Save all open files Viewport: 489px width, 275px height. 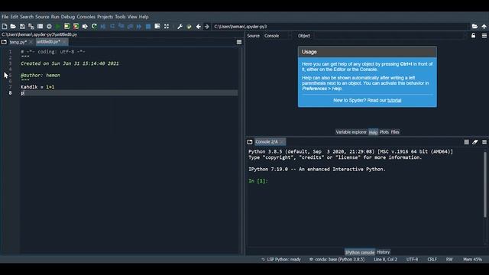click(31, 27)
